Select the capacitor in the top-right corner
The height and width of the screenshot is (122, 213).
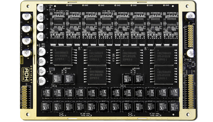(x=190, y=15)
